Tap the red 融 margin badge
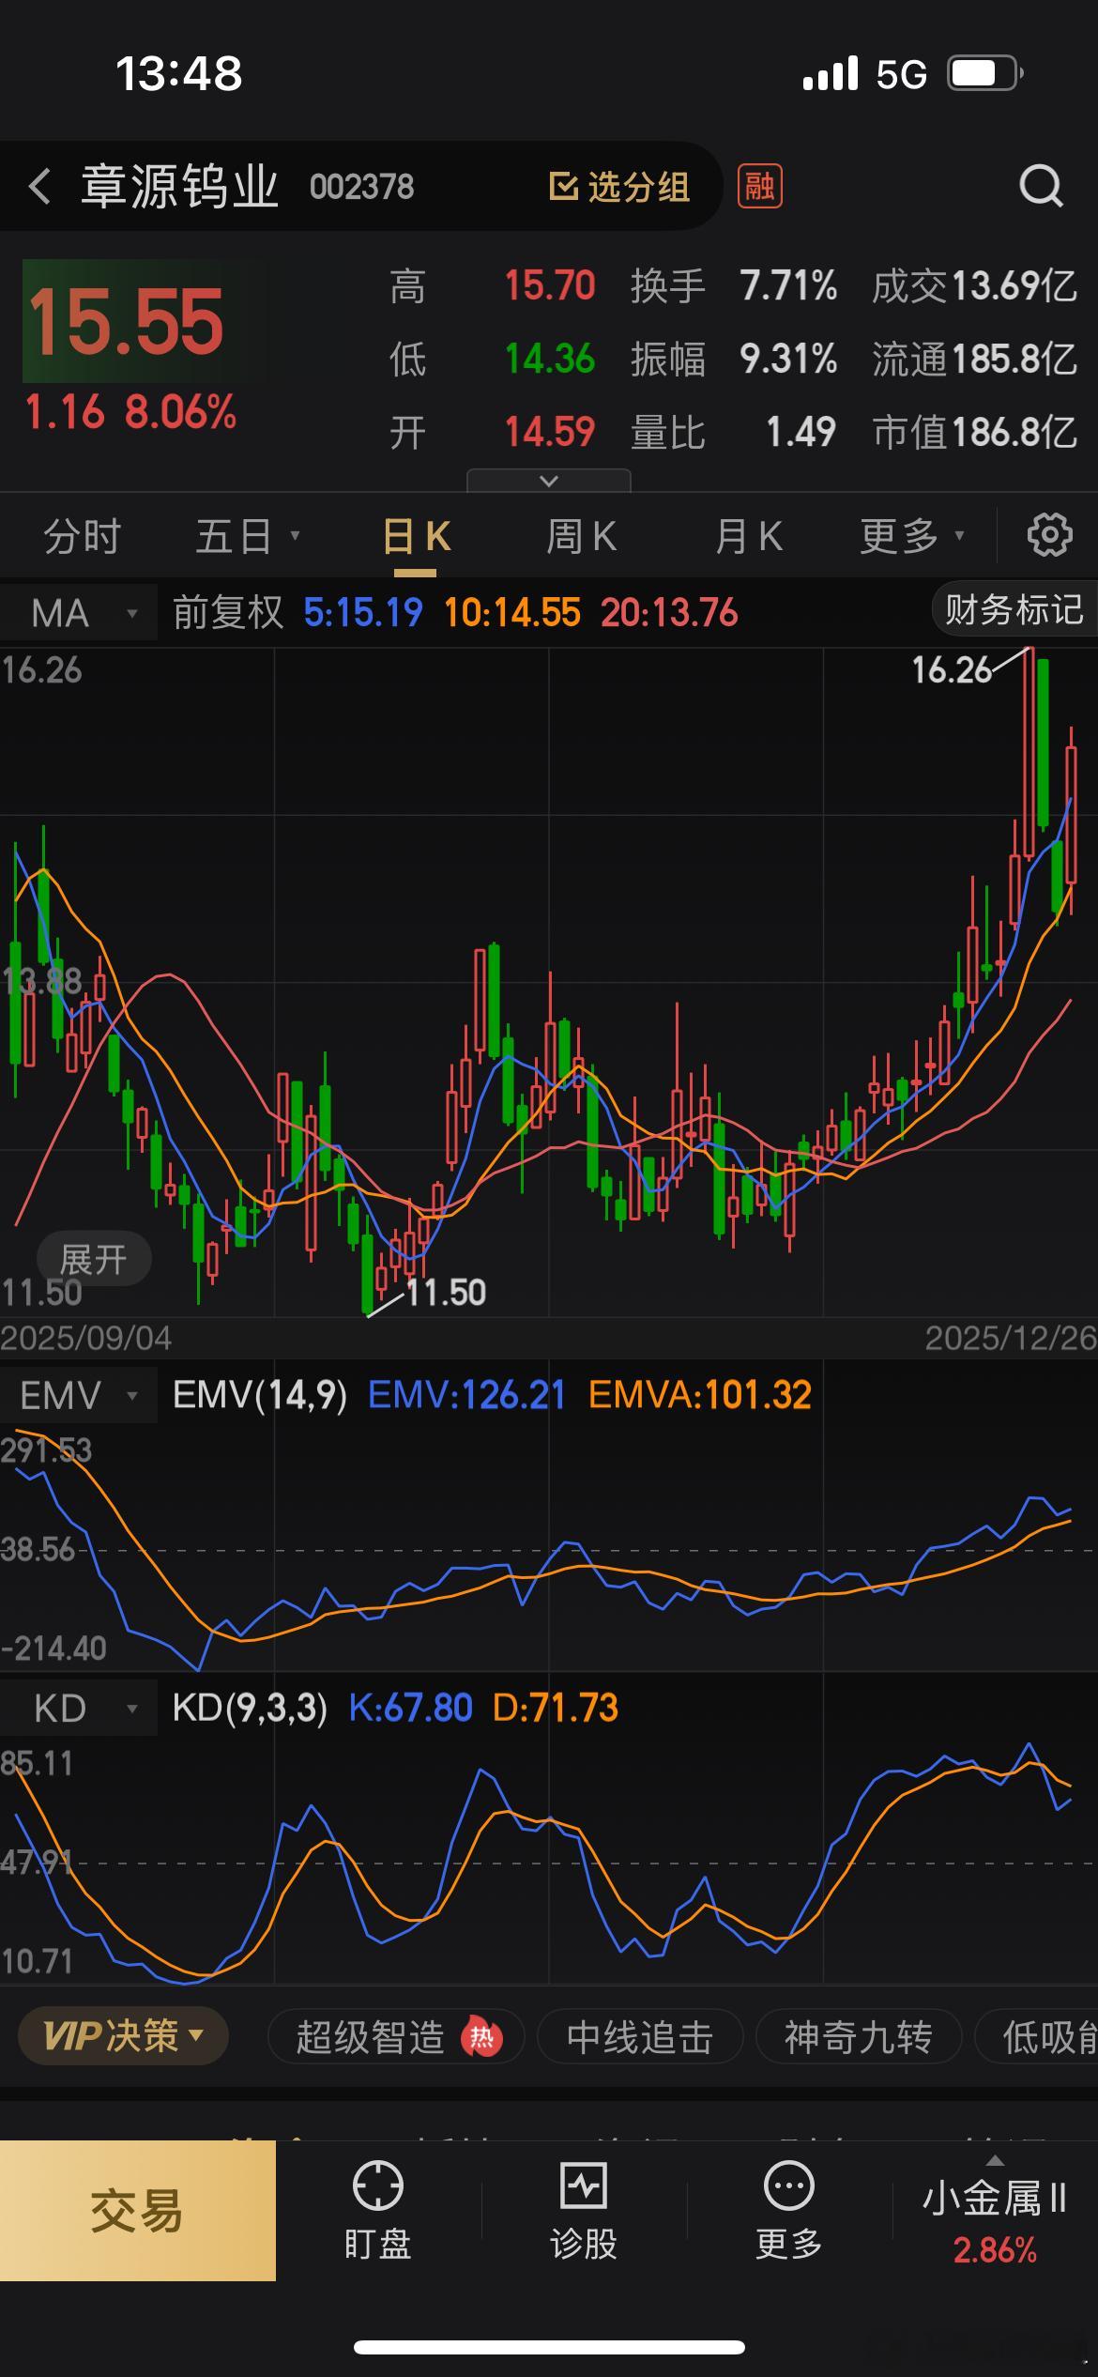Image resolution: width=1098 pixels, height=2377 pixels. 759,186
